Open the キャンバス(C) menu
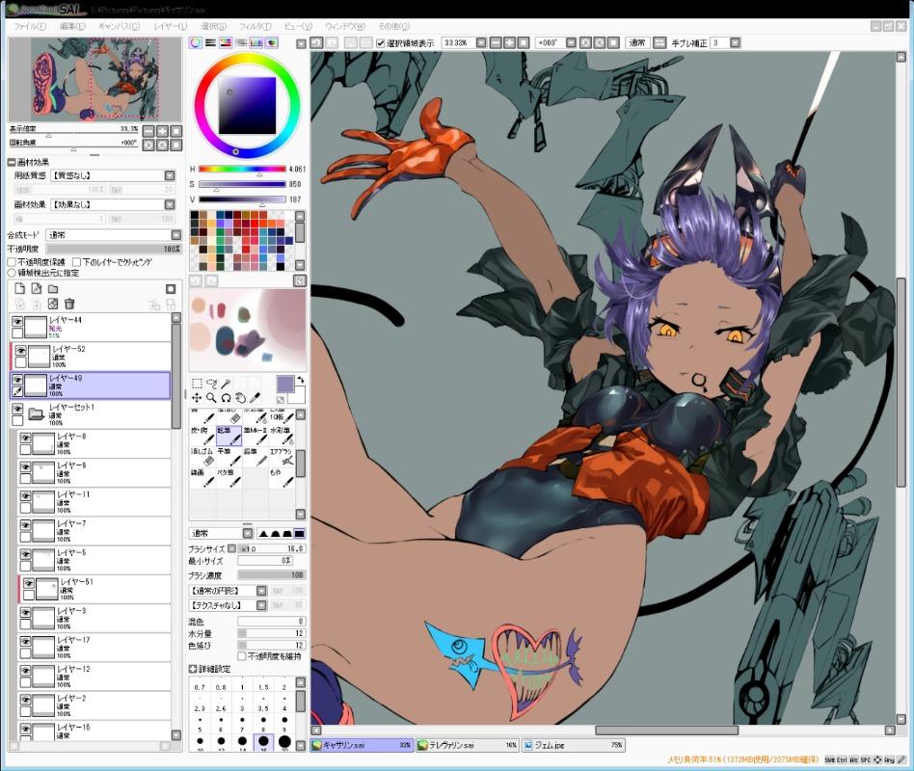 pyautogui.click(x=119, y=26)
